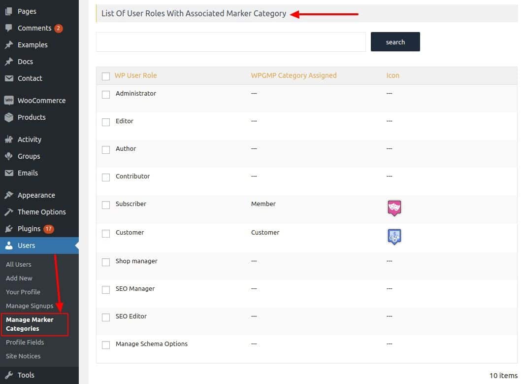Expand the WooCommerce menu
The height and width of the screenshot is (384, 523).
[42, 100]
